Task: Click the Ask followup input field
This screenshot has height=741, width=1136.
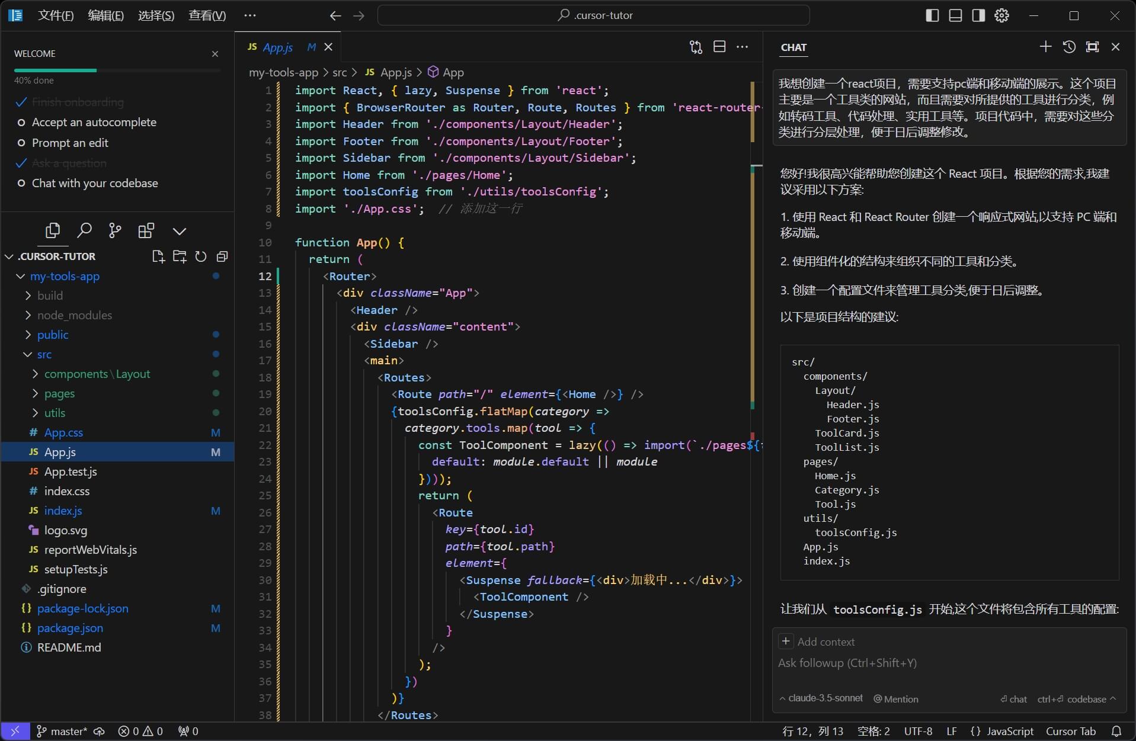Action: [948, 663]
